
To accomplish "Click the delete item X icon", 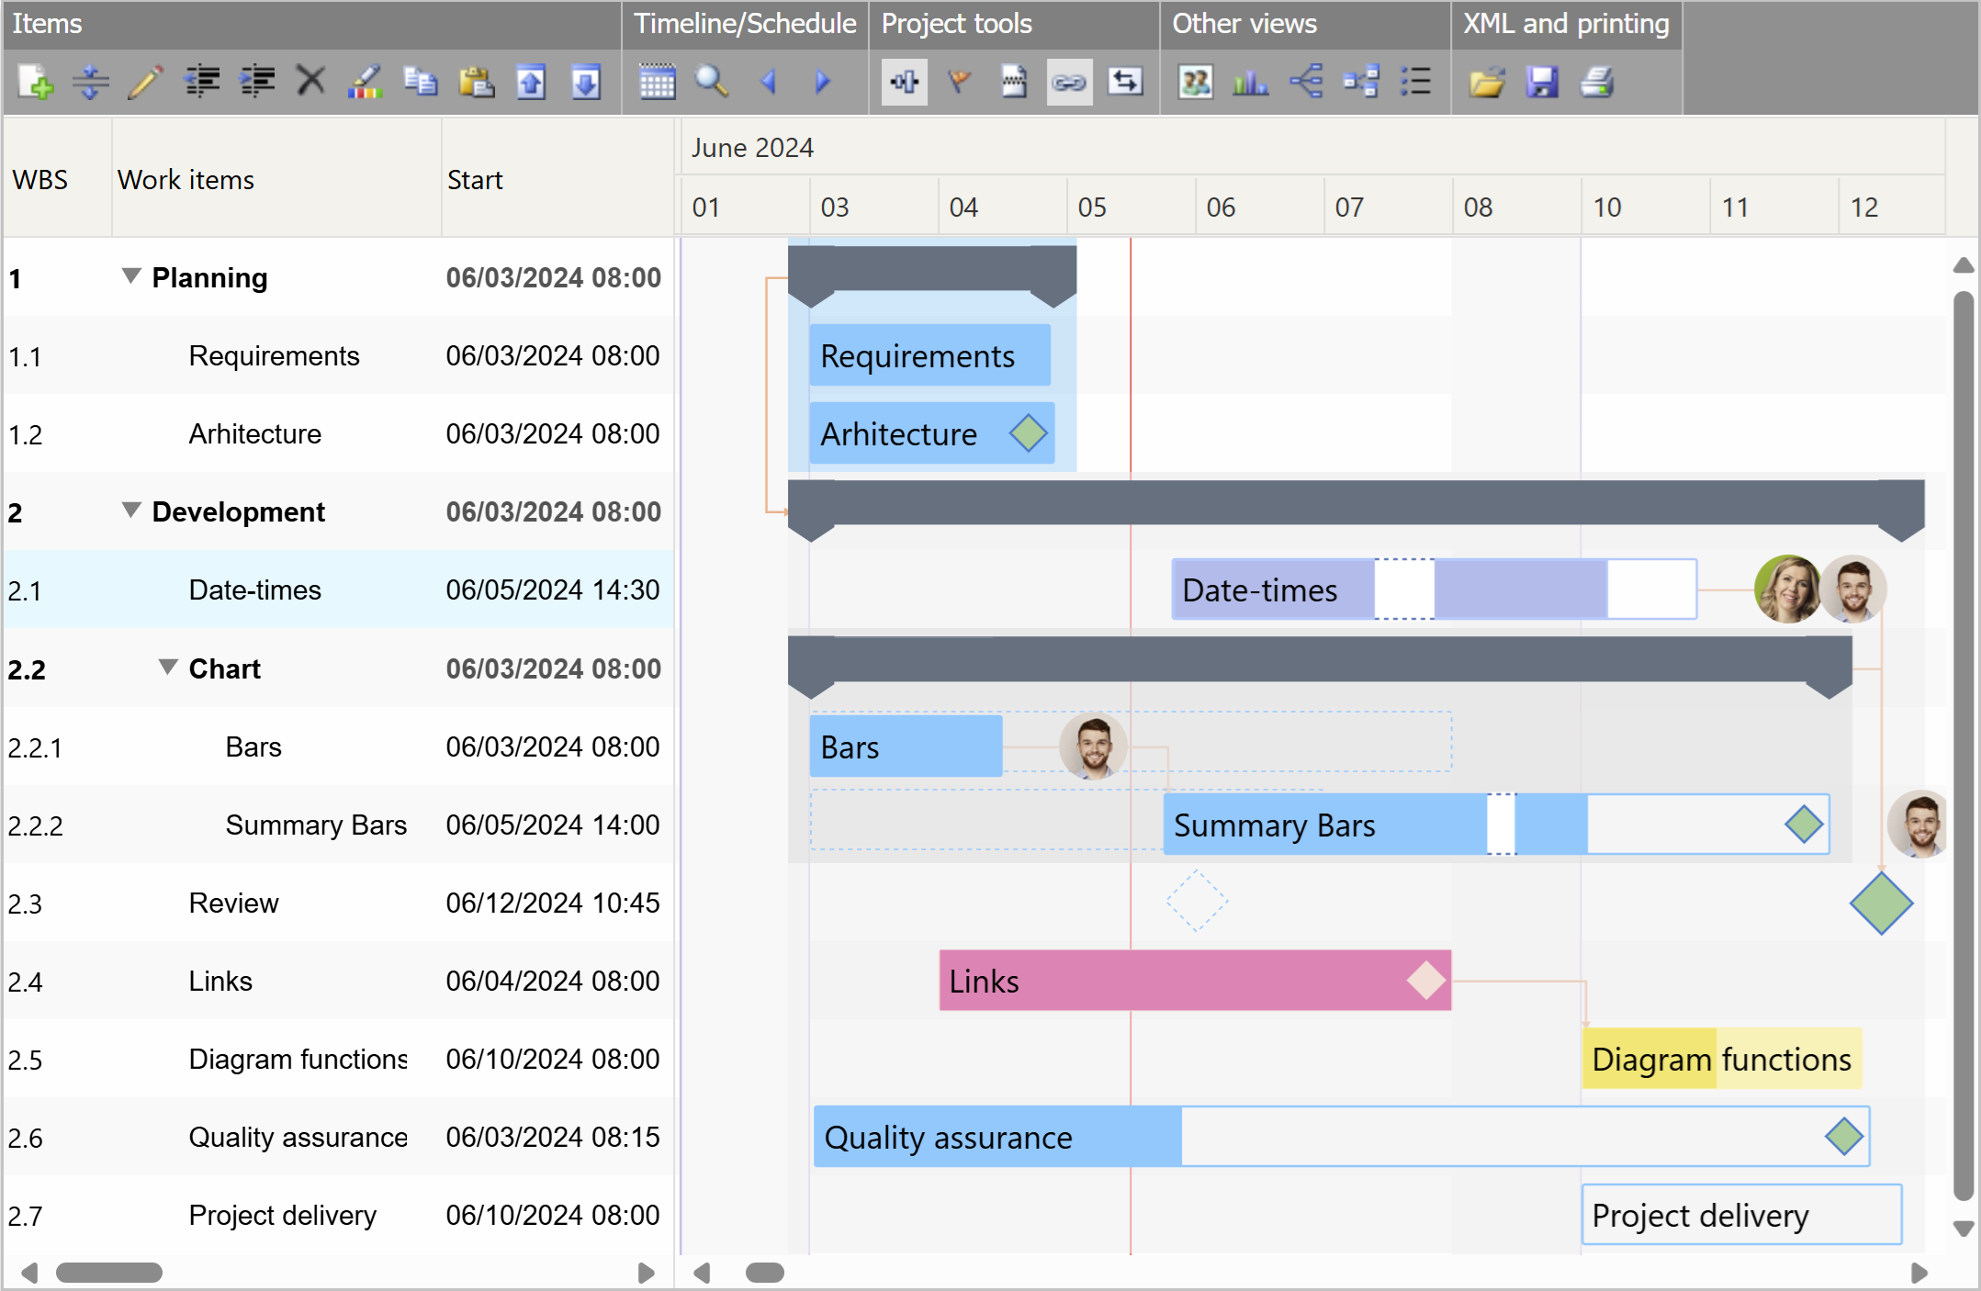I will click(x=310, y=81).
